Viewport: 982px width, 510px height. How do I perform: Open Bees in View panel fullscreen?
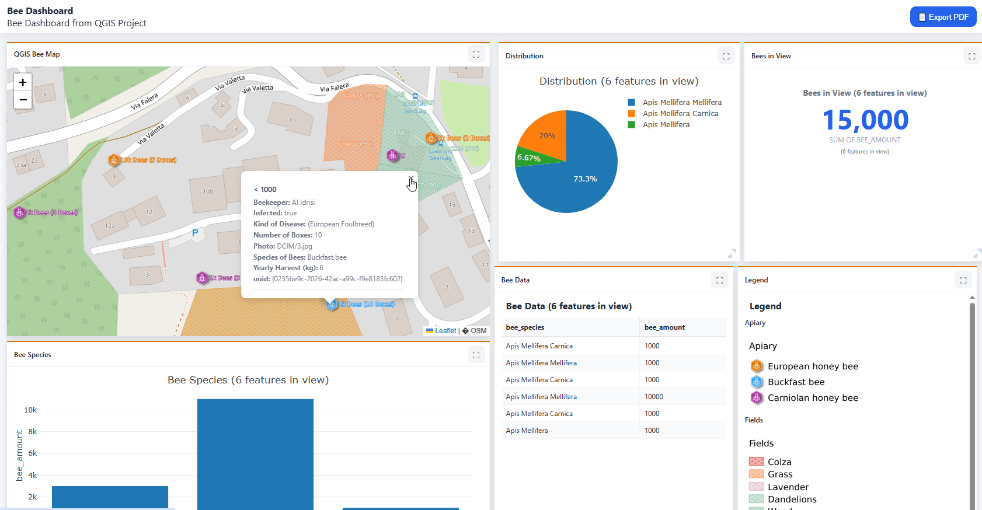(x=971, y=56)
